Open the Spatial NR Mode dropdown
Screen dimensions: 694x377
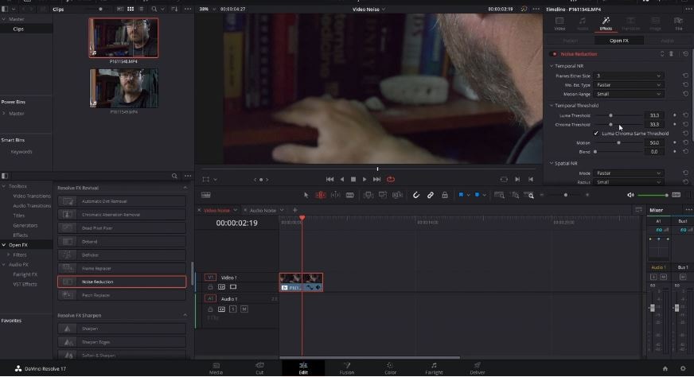628,173
